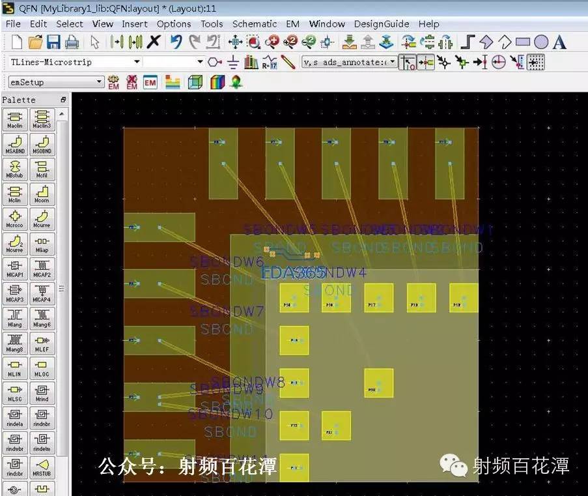Image resolution: width=588 pixels, height=496 pixels.
Task: Click the MRSTUB palette component button
Action: point(42,467)
